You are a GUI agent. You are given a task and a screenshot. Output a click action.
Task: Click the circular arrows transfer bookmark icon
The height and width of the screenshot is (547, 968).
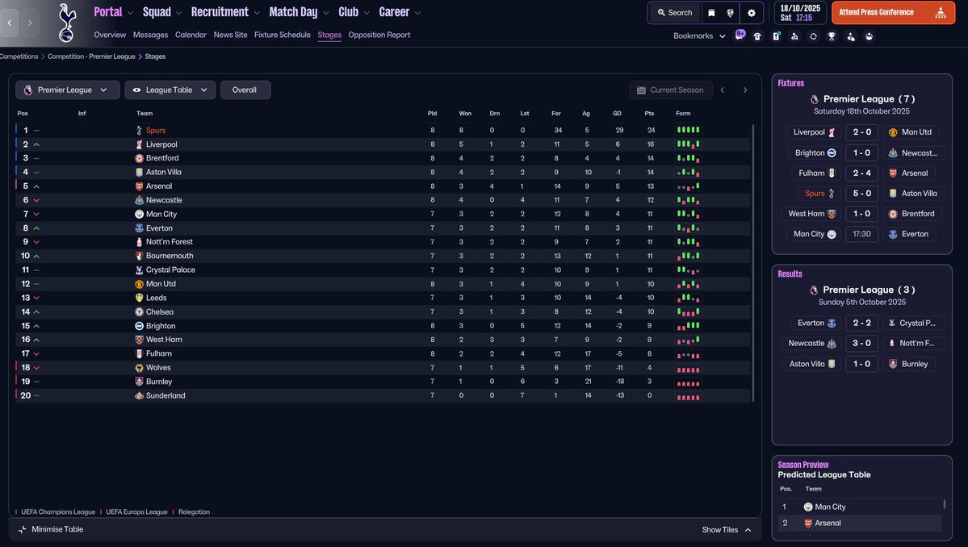click(813, 36)
